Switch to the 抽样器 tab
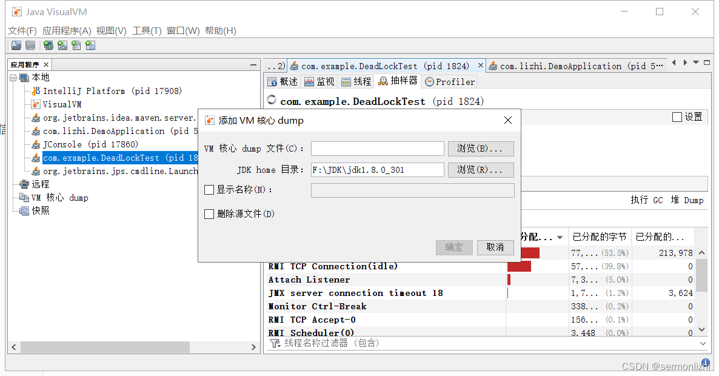The image size is (719, 376). click(398, 81)
